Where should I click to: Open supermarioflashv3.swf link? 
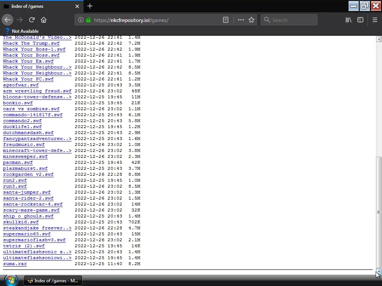[x=34, y=240]
